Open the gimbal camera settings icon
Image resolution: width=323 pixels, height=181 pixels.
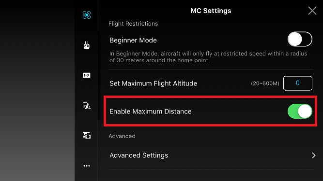point(87,136)
